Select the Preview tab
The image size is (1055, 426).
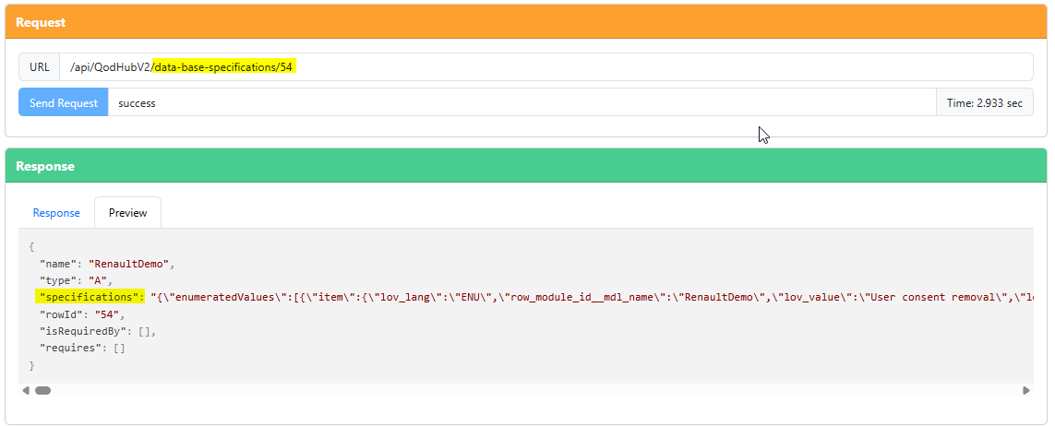click(x=127, y=213)
